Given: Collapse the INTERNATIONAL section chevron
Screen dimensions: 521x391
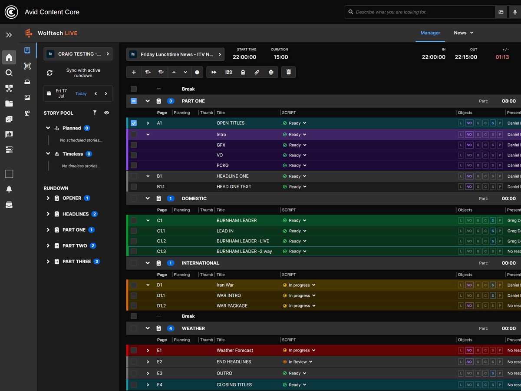Looking at the screenshot, I should coord(148,263).
